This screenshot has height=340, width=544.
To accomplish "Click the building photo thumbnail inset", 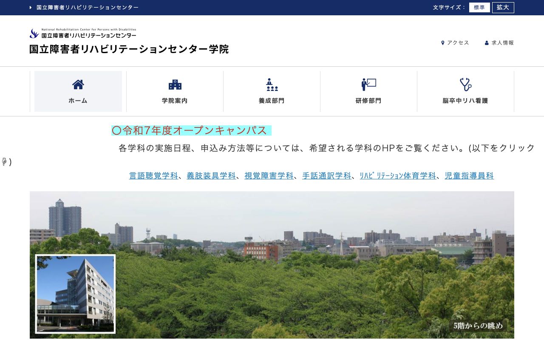I will click(75, 294).
